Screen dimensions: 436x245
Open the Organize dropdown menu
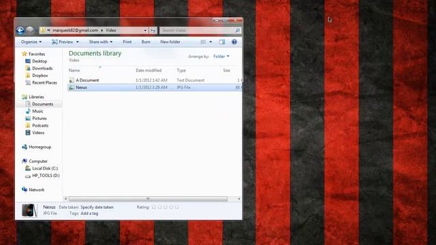point(31,42)
